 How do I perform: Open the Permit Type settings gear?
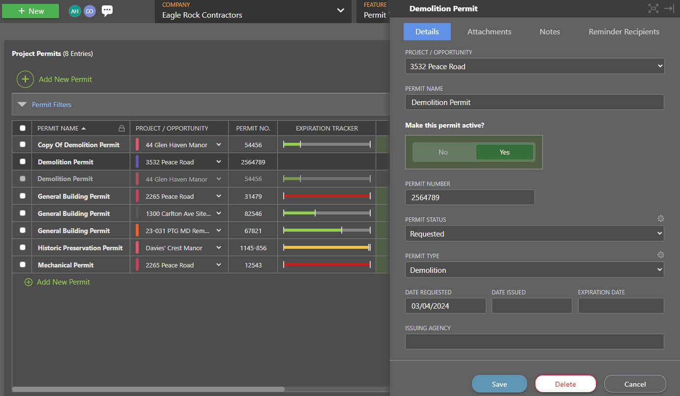point(661,255)
